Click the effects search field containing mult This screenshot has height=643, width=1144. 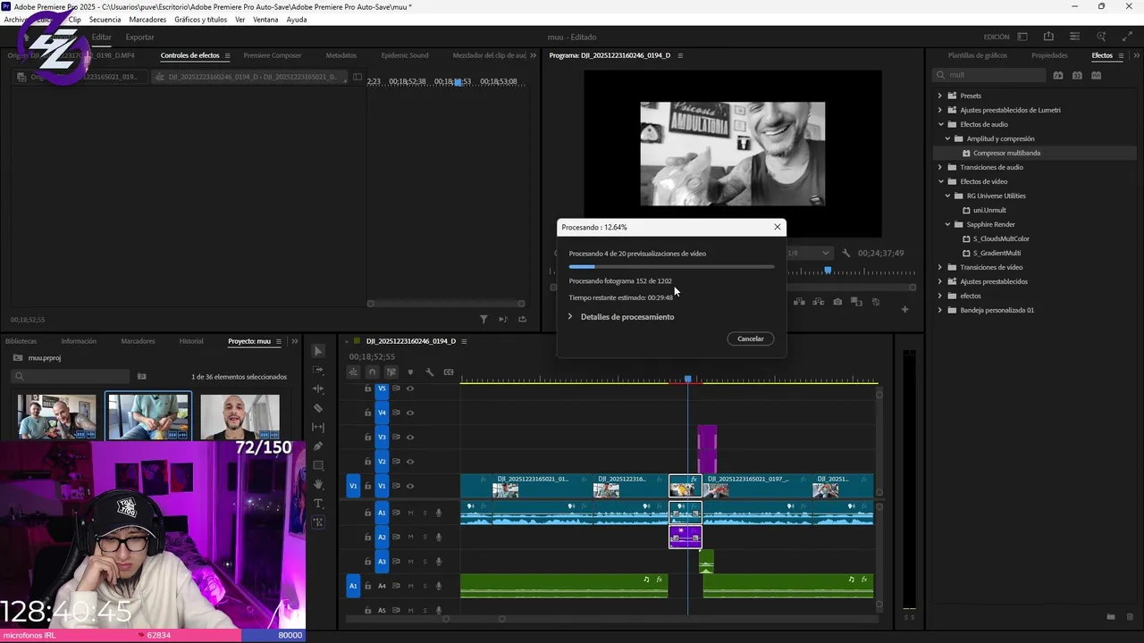click(989, 75)
